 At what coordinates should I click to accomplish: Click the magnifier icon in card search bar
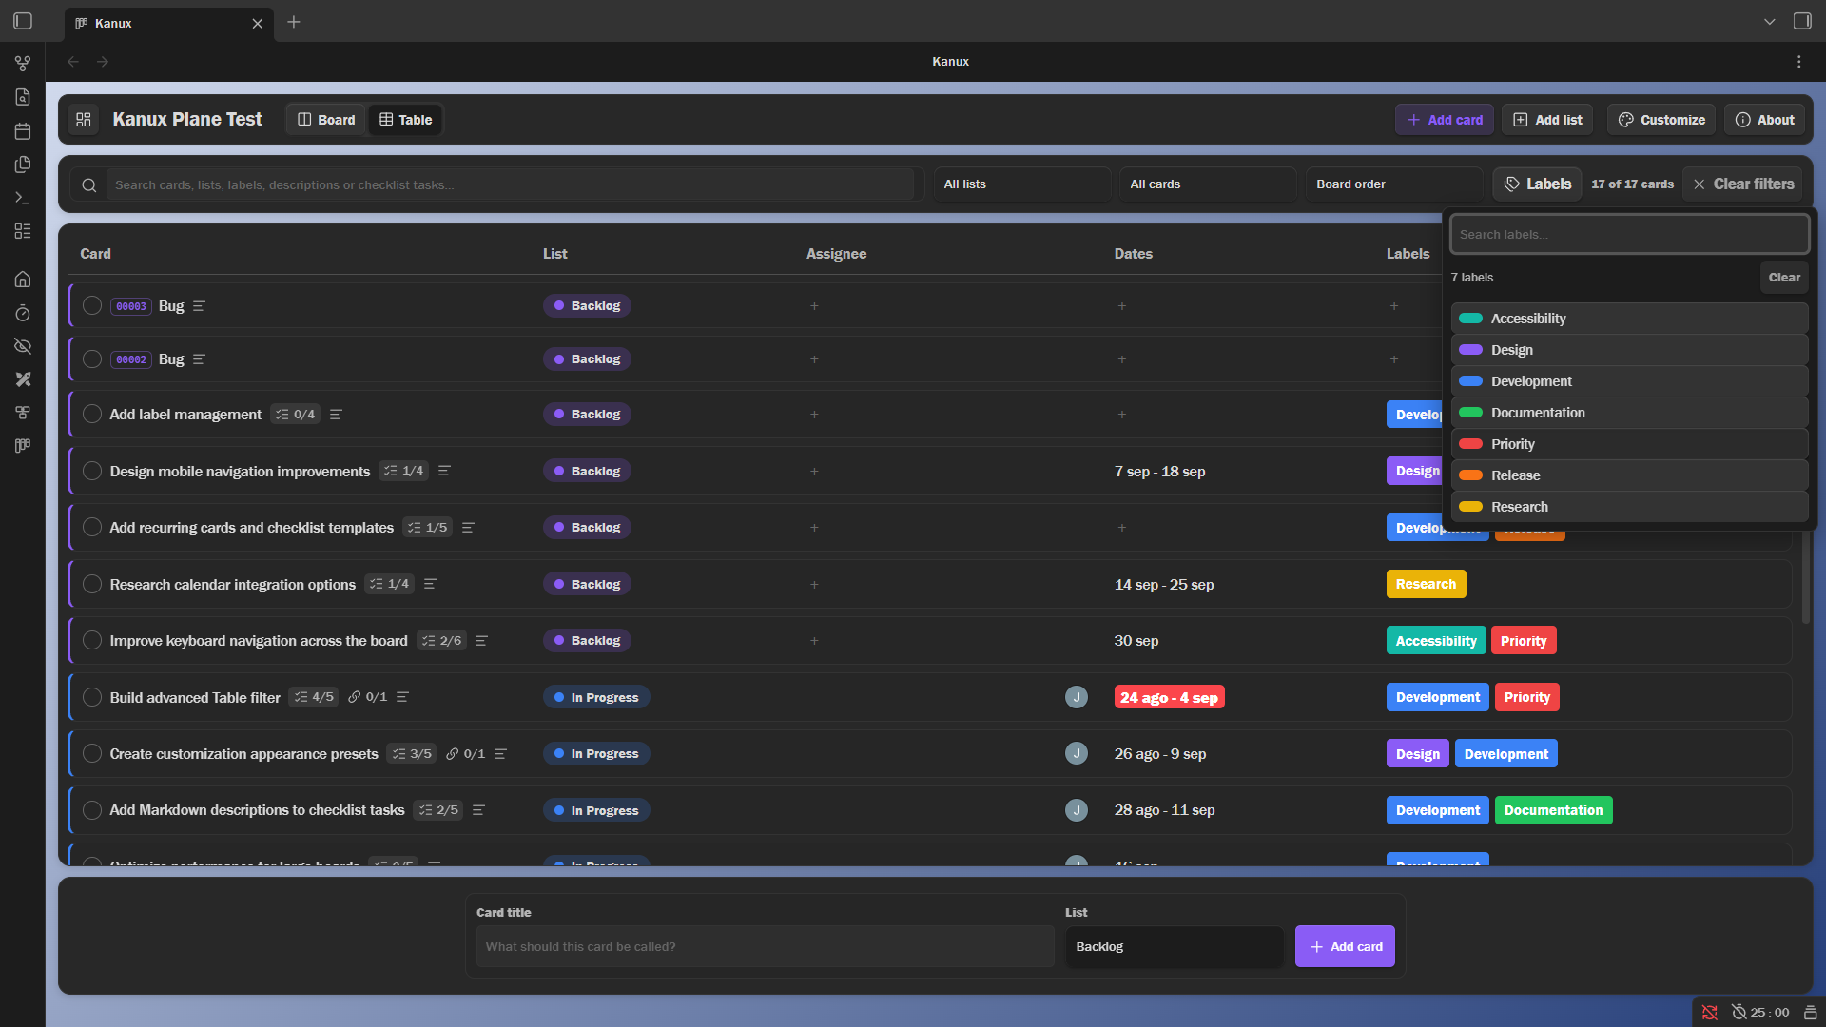point(89,185)
